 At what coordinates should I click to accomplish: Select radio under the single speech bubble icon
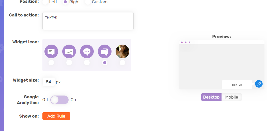(x=51, y=63)
